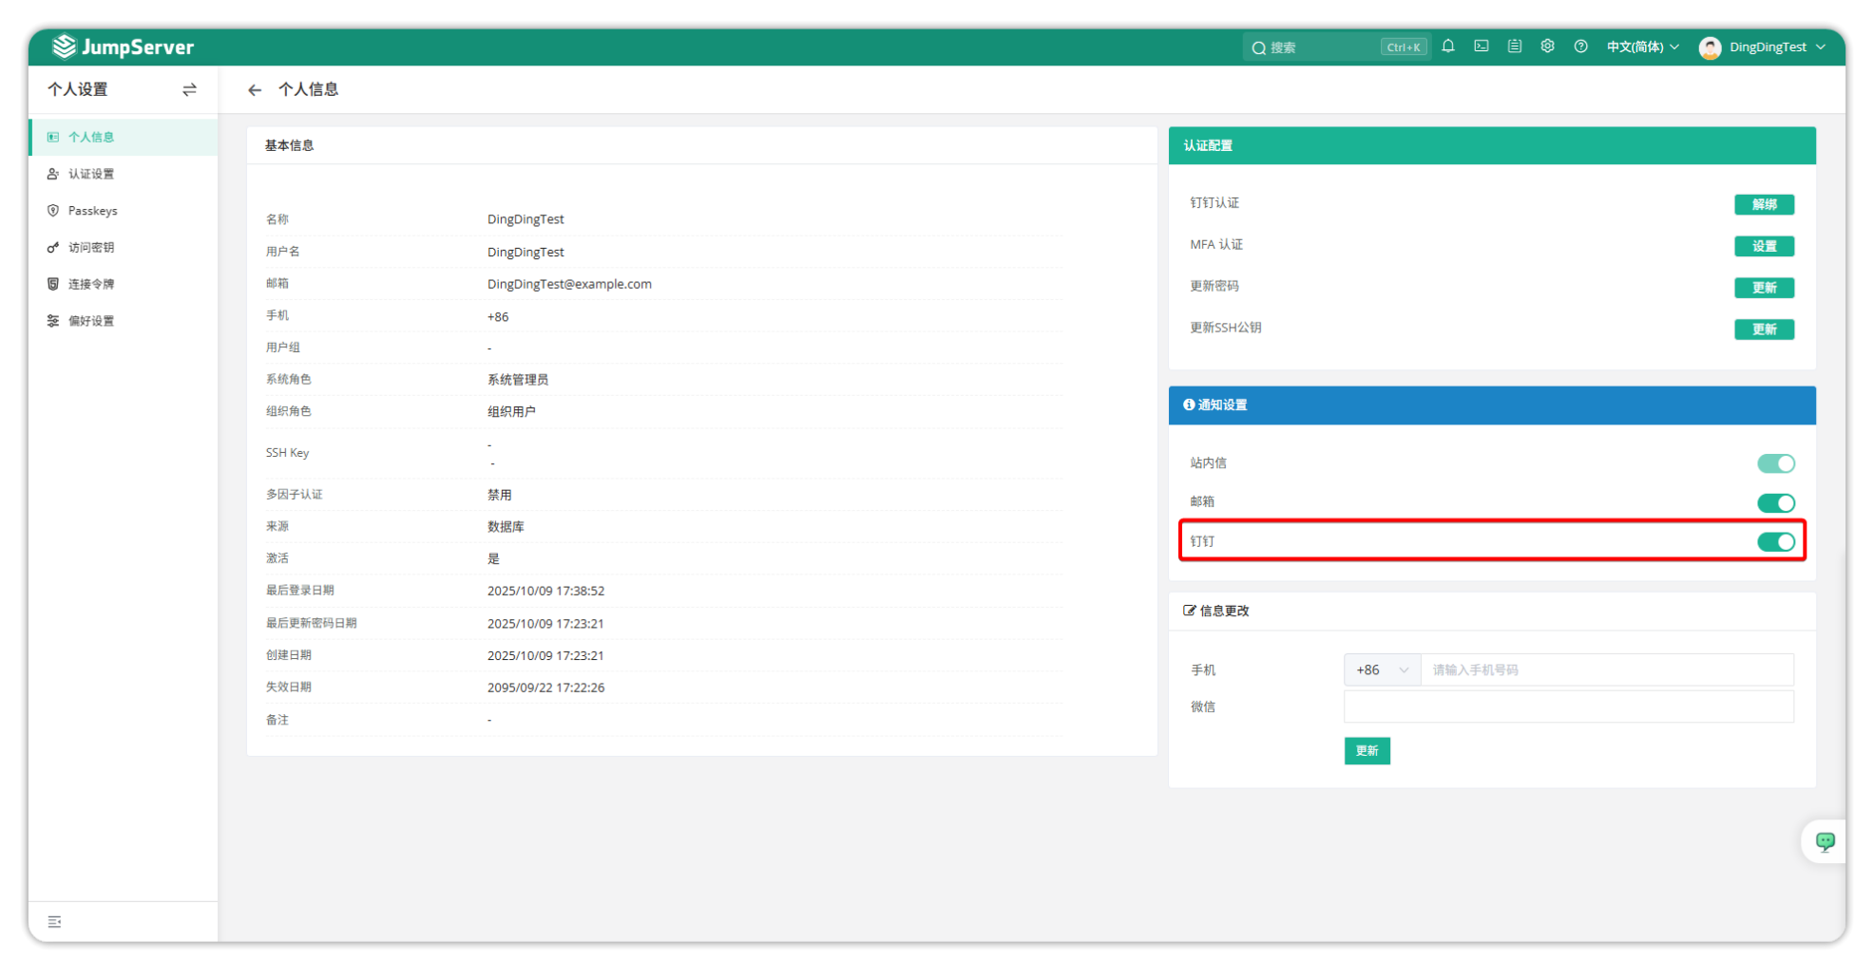
Task: Click the help question mark icon
Action: point(1580,47)
